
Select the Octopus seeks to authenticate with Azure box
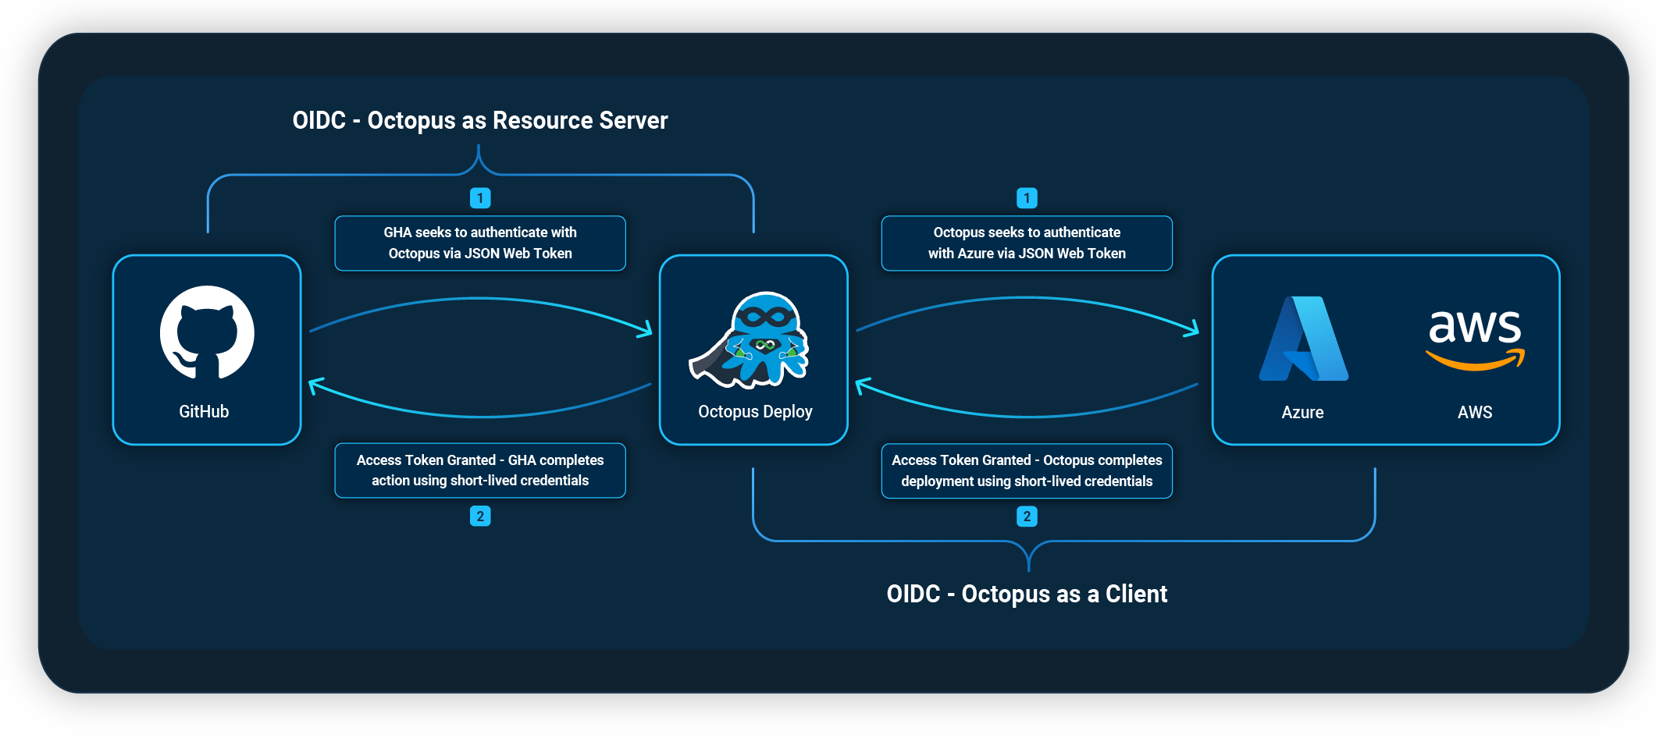point(1026,243)
